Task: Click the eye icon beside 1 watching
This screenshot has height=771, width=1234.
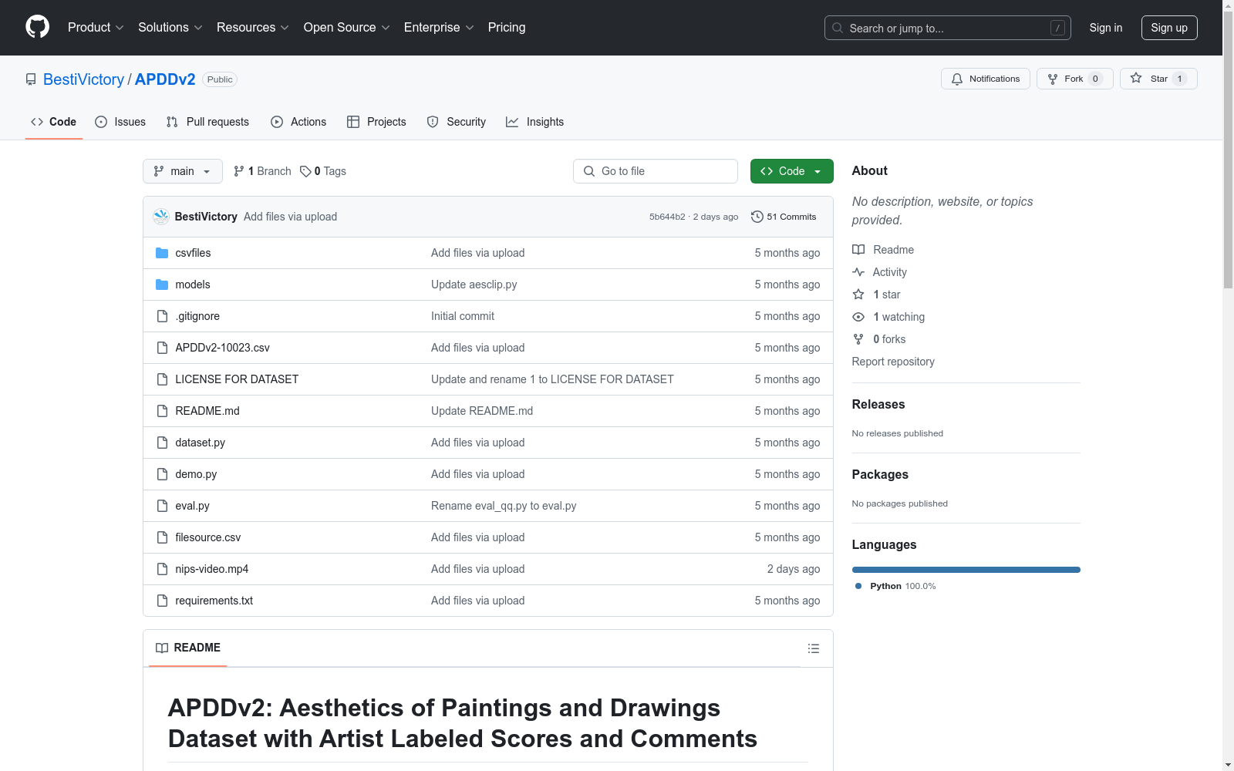Action: tap(858, 317)
